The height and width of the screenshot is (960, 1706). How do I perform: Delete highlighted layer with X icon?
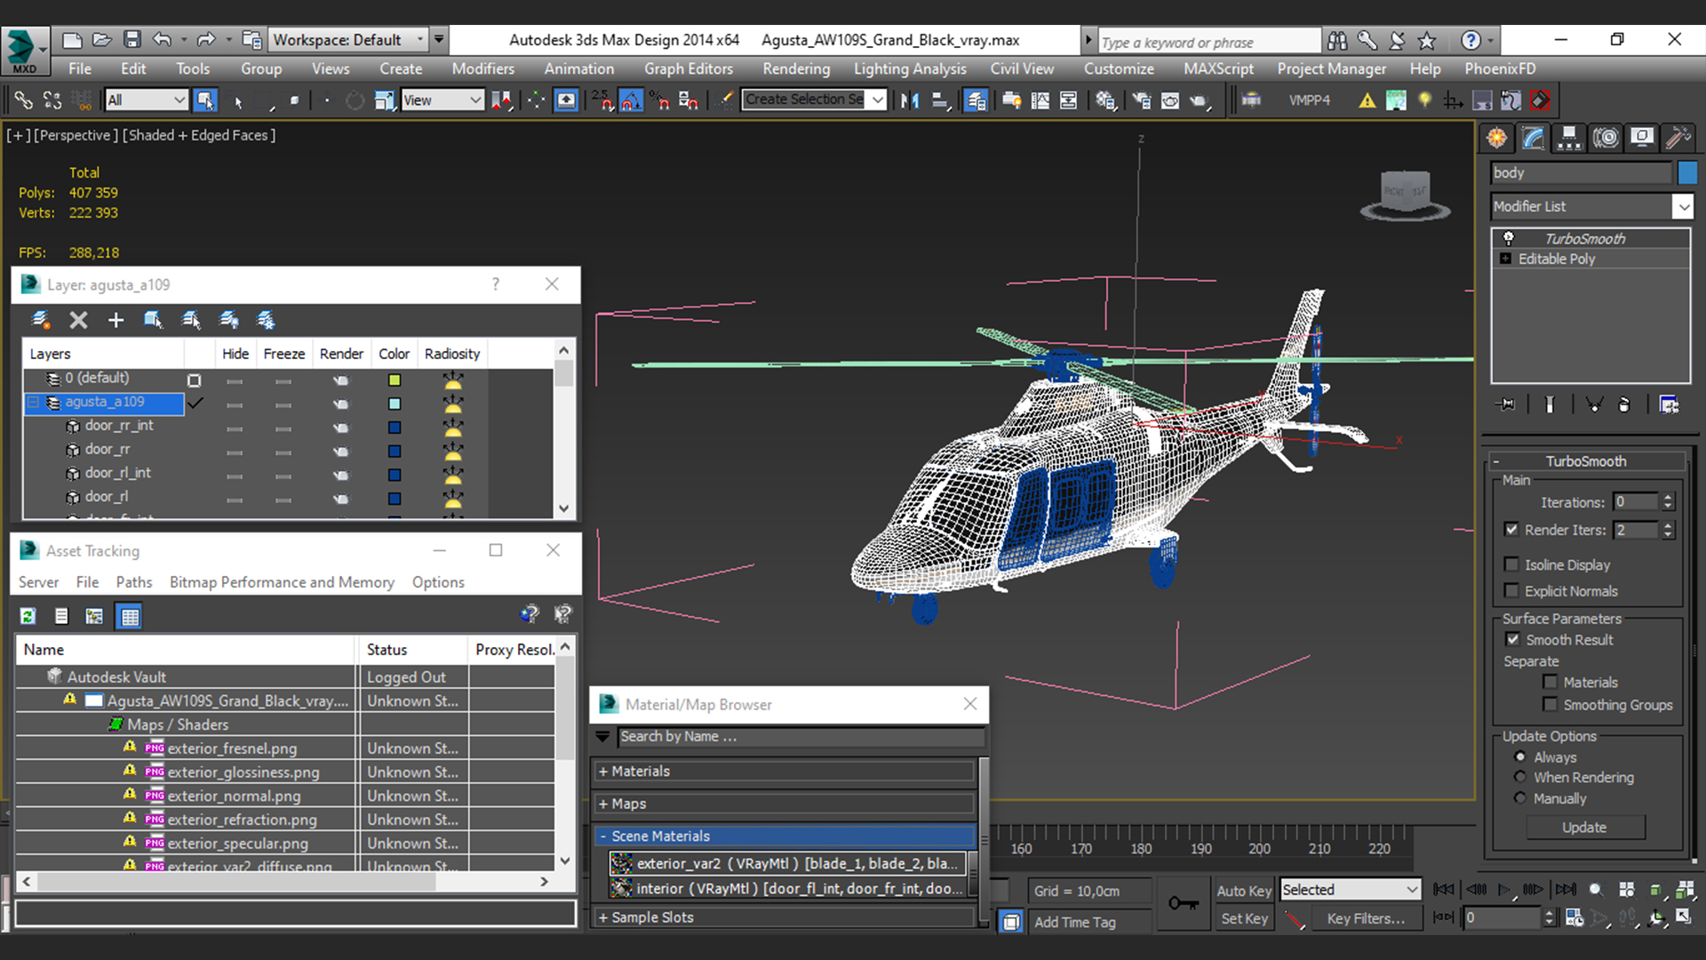(78, 320)
